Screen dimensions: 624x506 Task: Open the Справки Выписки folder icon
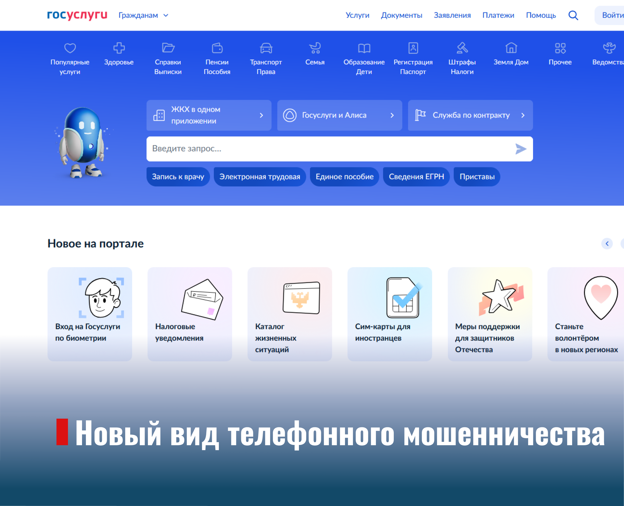168,48
